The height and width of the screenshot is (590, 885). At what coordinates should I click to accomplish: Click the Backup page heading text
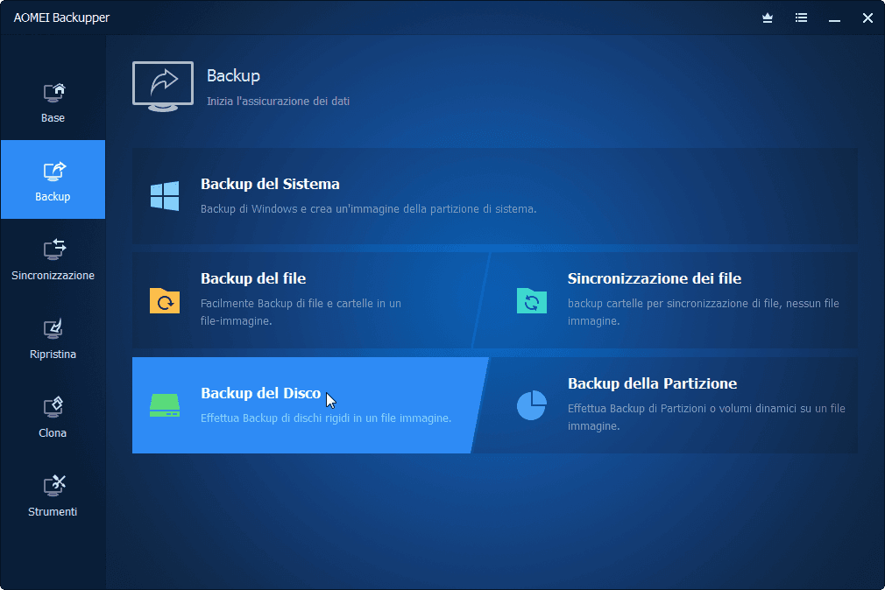click(233, 75)
